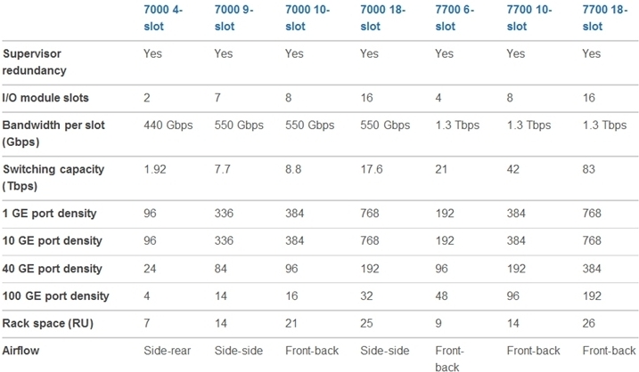
Task: Click the 17.6 switching capacity value
Action: point(372,169)
